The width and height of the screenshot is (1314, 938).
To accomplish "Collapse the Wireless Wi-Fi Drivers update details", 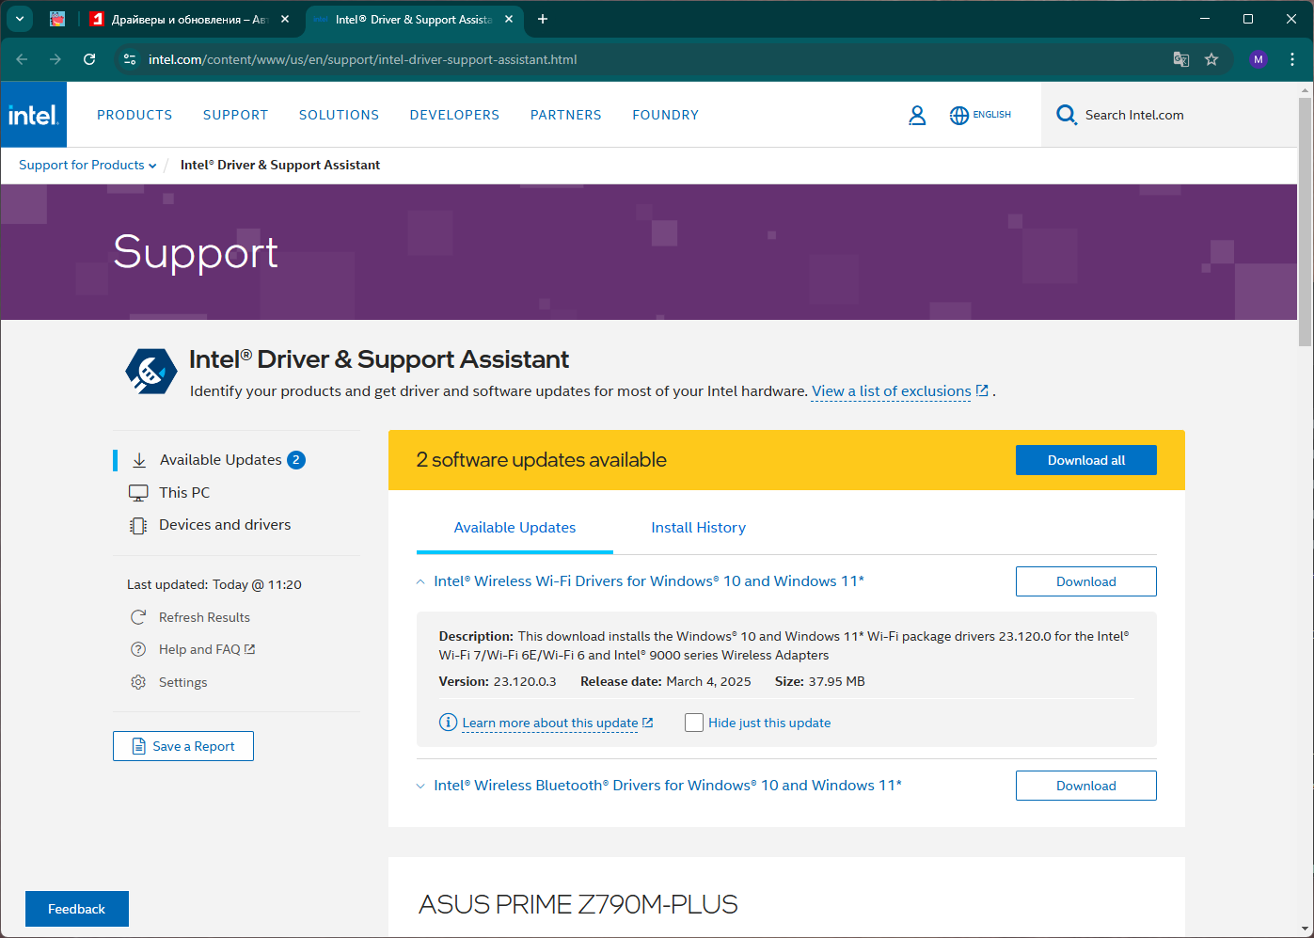I will [x=420, y=582].
